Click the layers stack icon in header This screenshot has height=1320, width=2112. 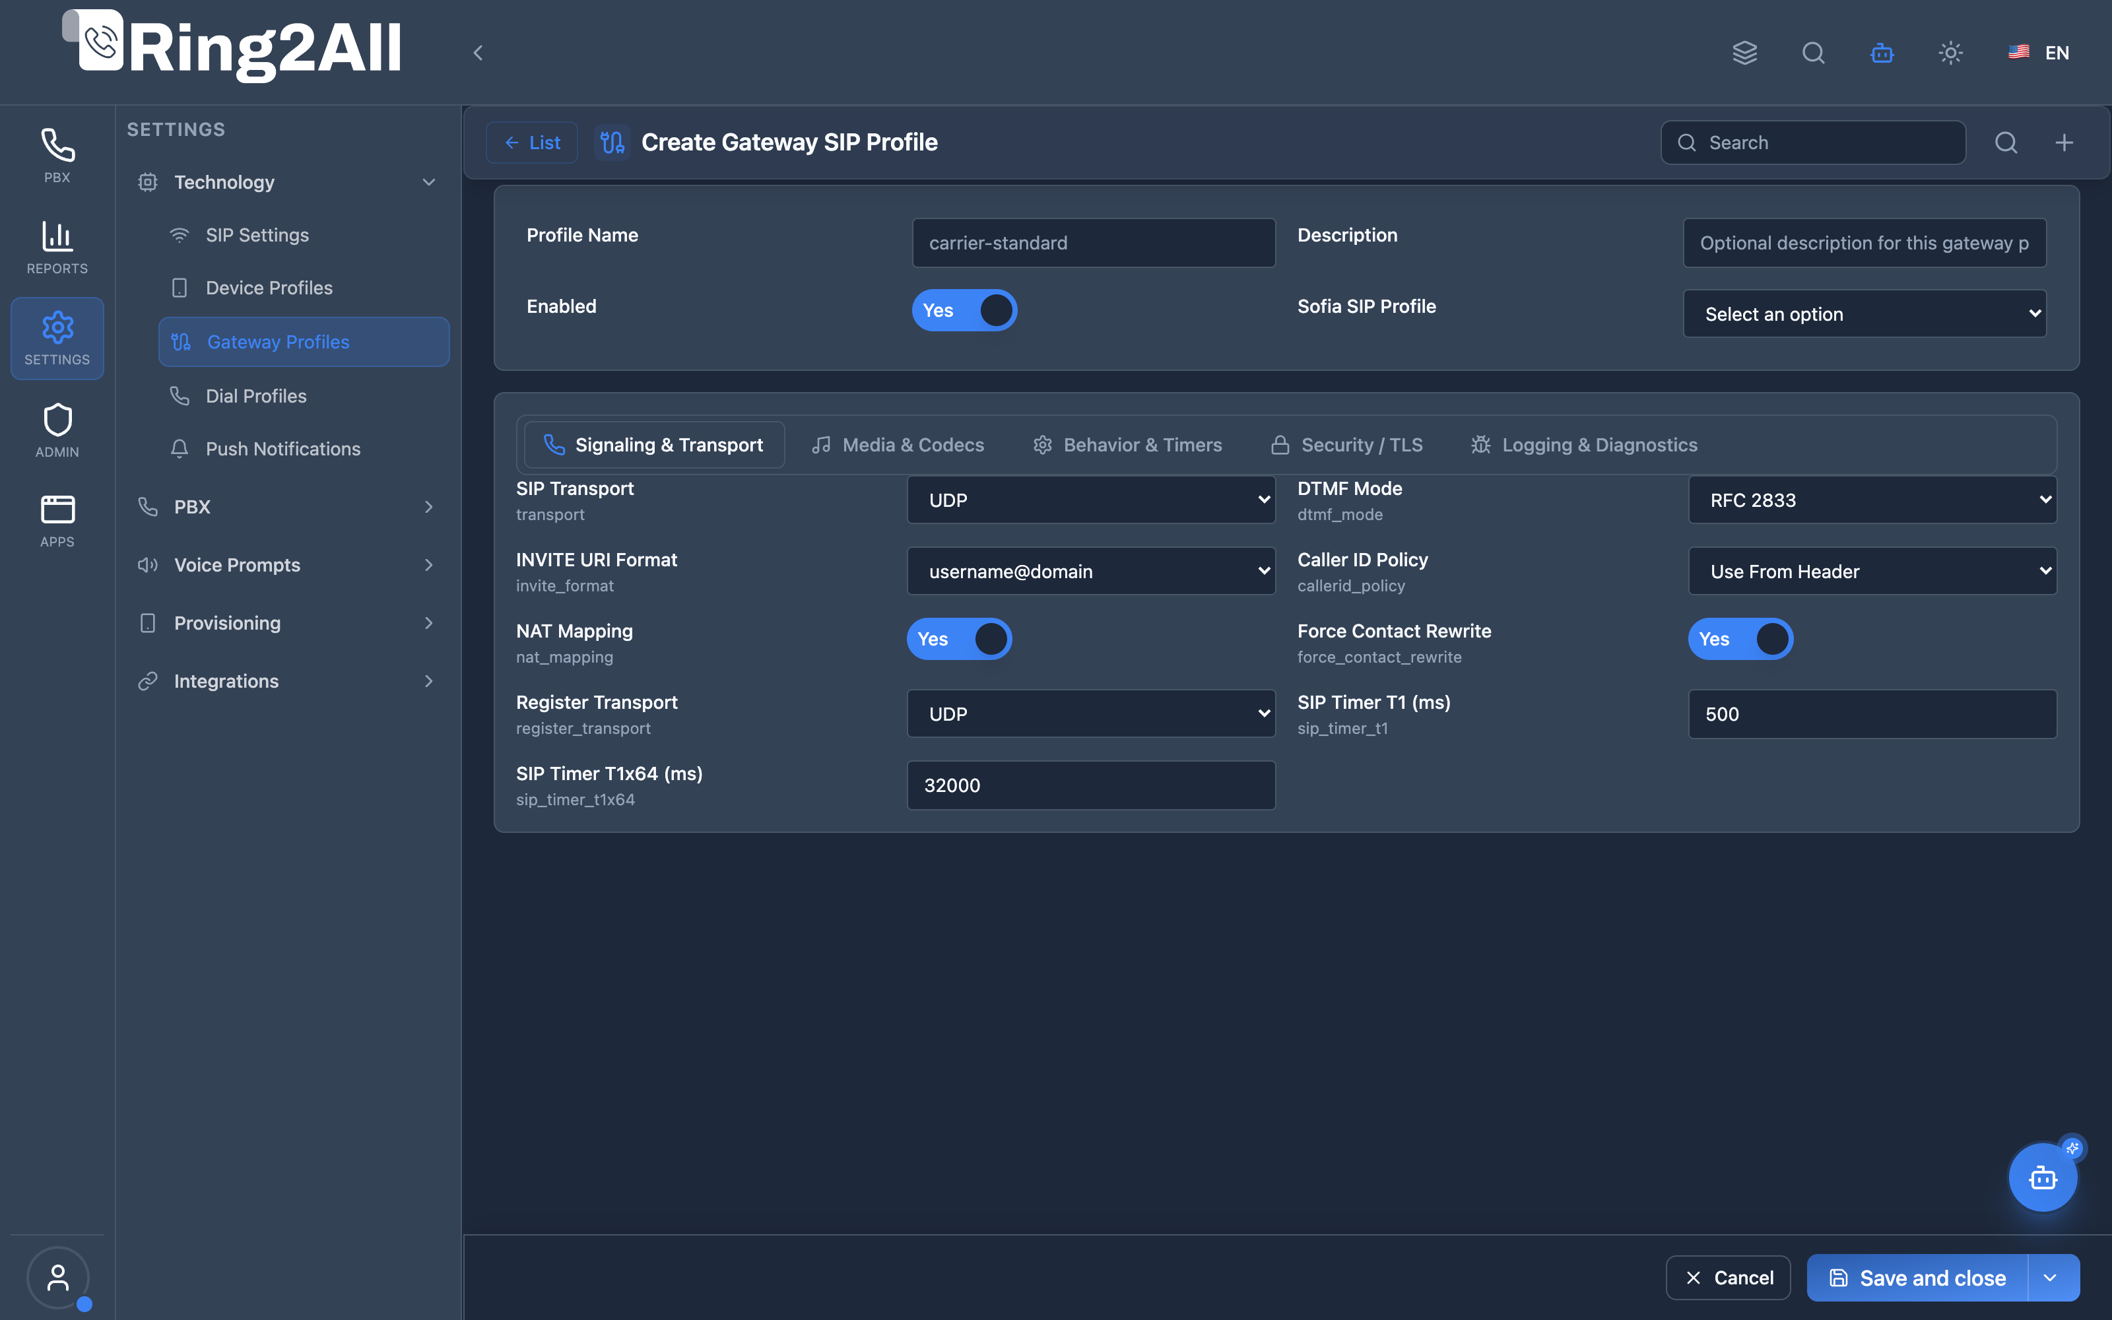point(1744,52)
